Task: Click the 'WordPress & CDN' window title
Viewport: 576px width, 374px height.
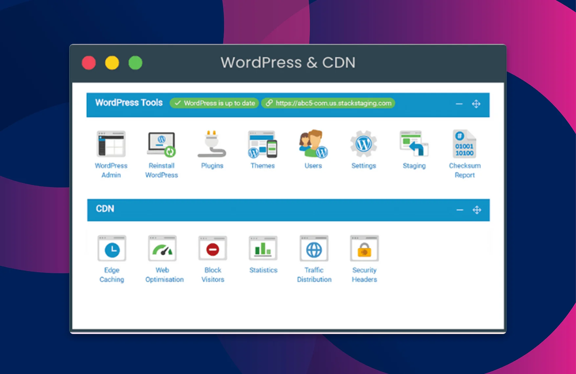Action: point(288,62)
